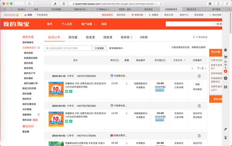
Task: Open 淘宝网首页 link in top bar
Action: [107, 15]
